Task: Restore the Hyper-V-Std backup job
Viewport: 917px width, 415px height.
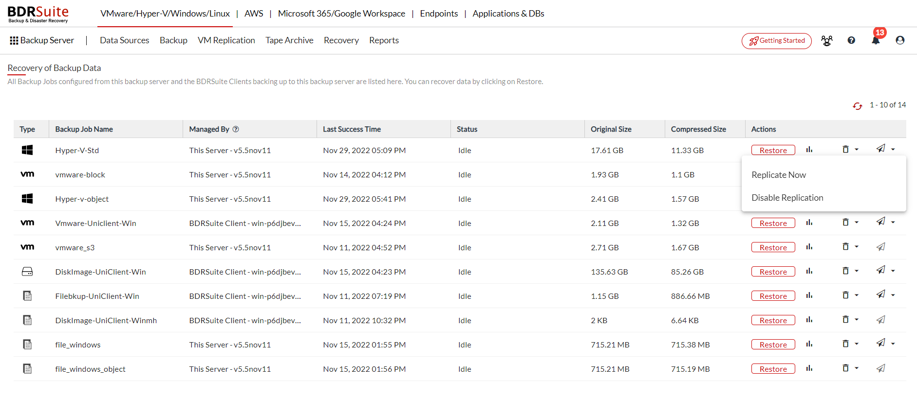Action: tap(773, 150)
